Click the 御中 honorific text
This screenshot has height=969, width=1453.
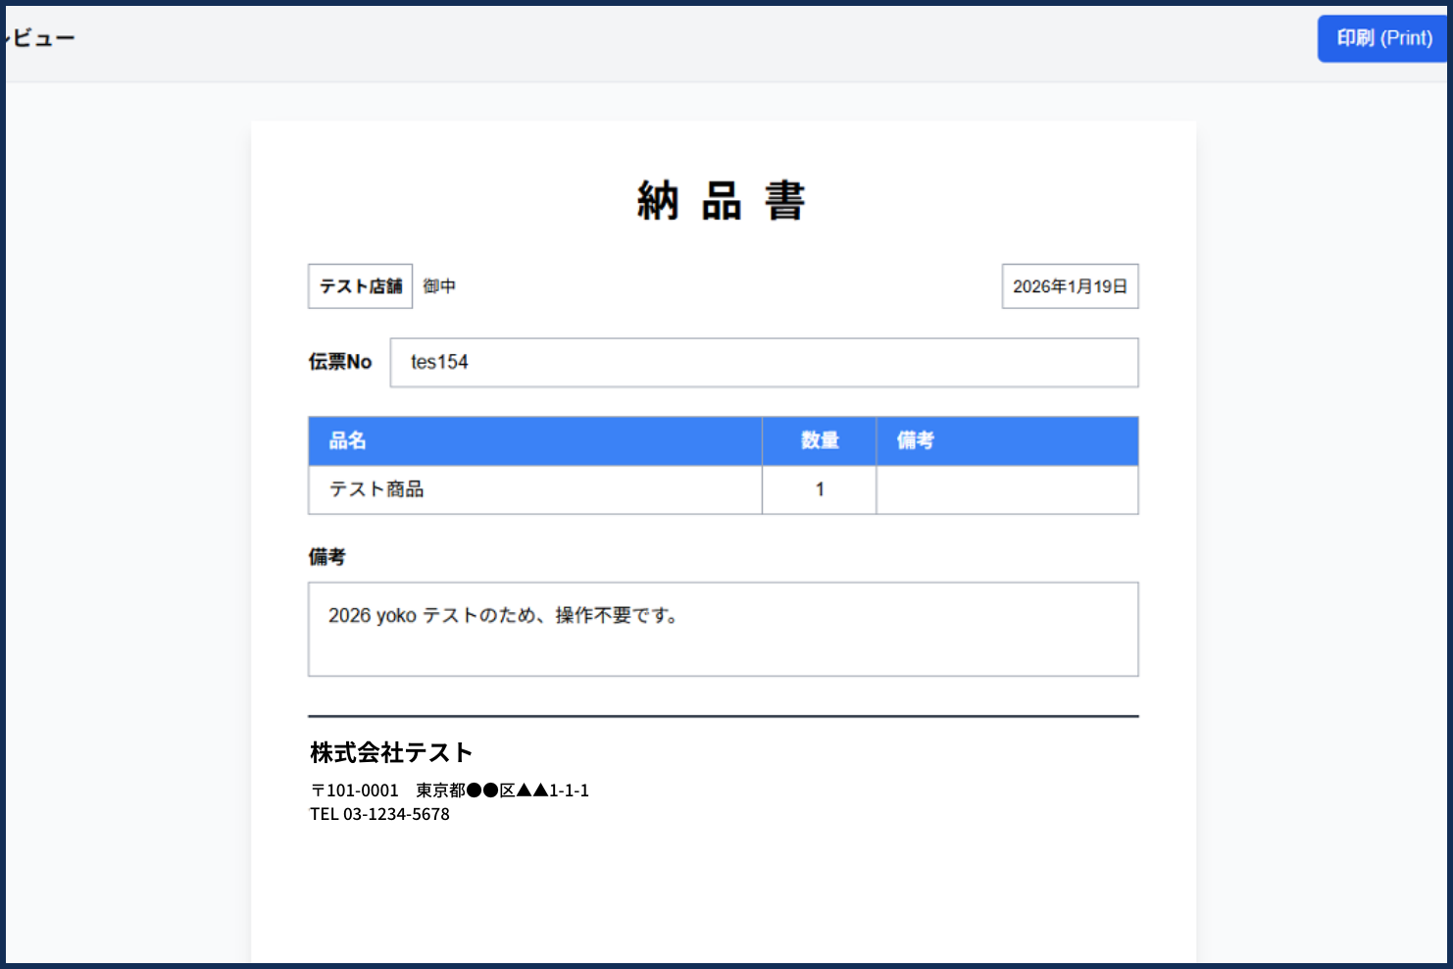pyautogui.click(x=439, y=286)
